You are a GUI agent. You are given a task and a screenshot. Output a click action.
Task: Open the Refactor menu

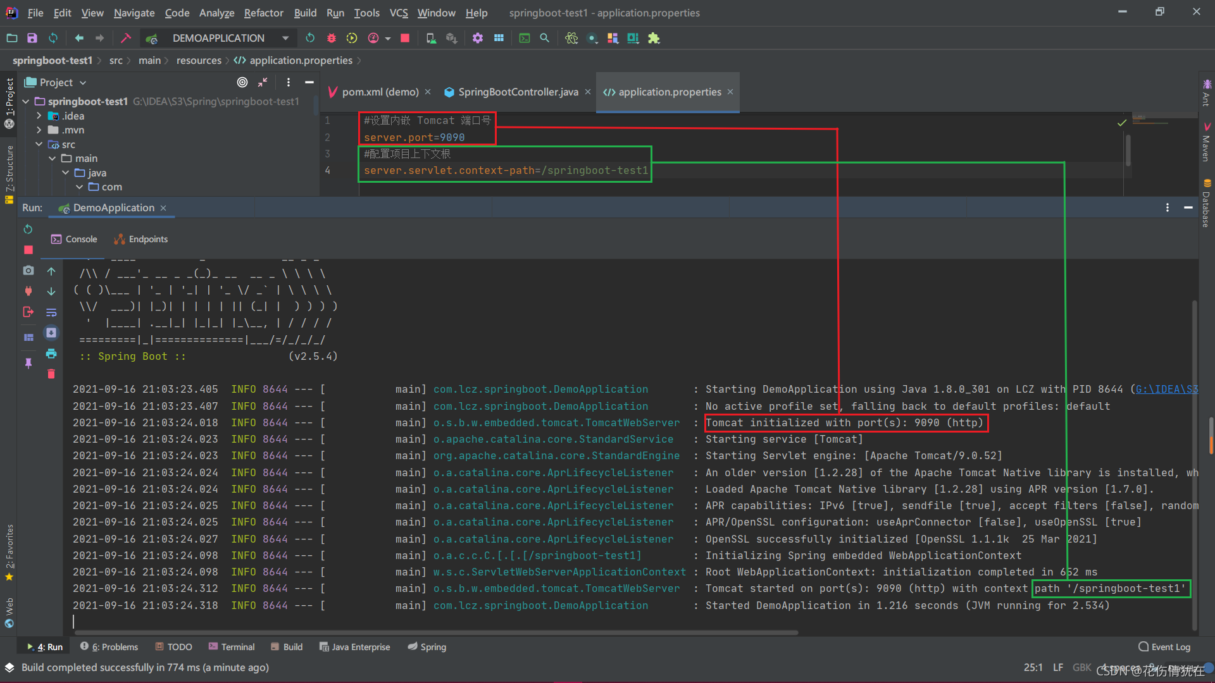point(263,13)
